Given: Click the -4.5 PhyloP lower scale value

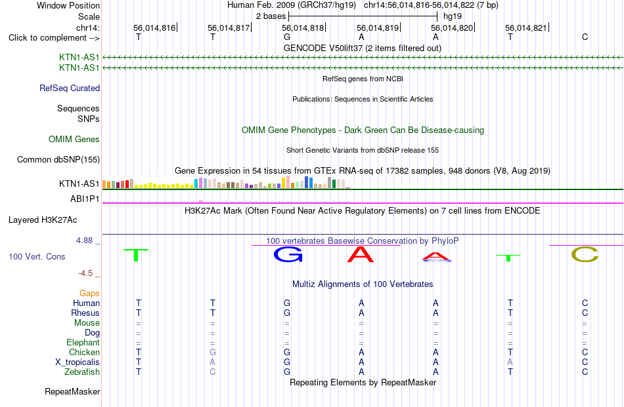Looking at the screenshot, I should [x=85, y=273].
